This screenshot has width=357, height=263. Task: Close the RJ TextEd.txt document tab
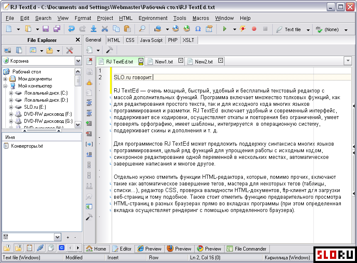coord(141,61)
